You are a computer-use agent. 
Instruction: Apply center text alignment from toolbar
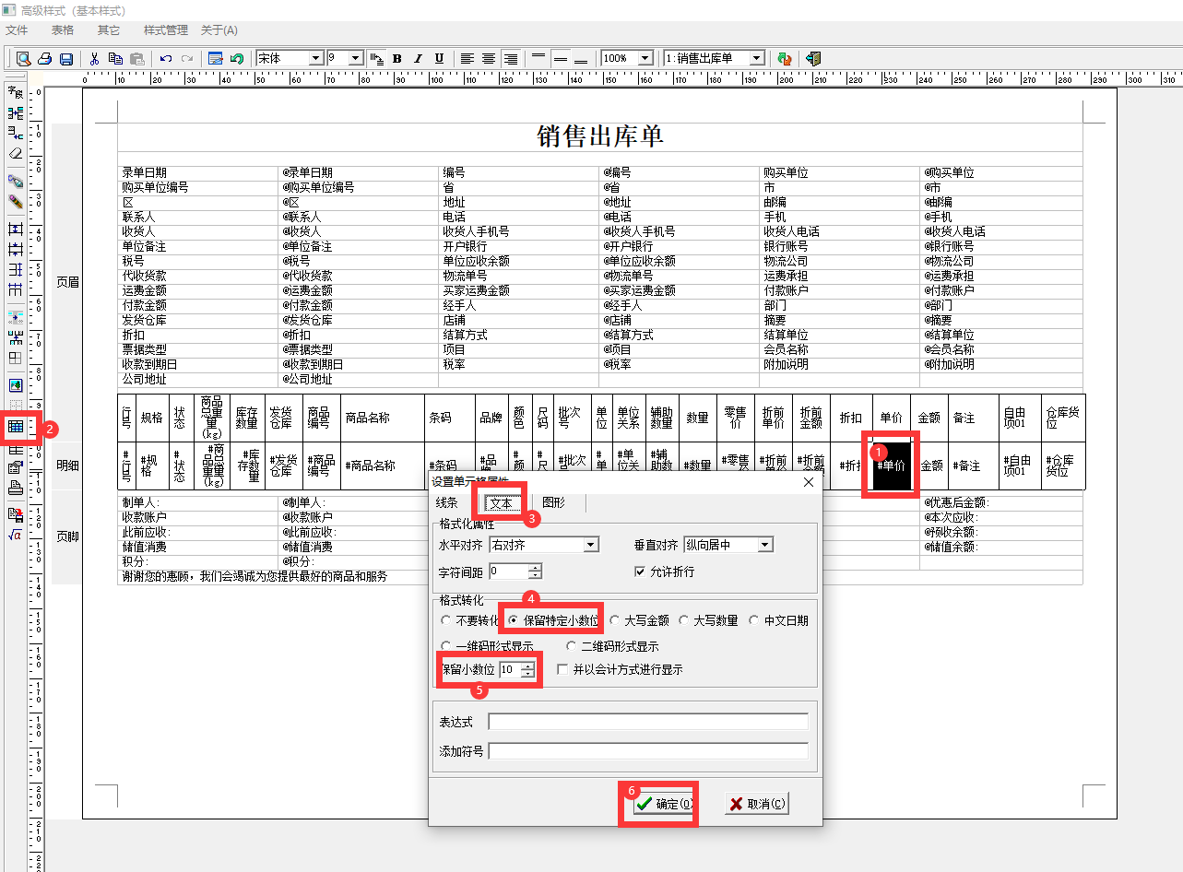click(489, 58)
